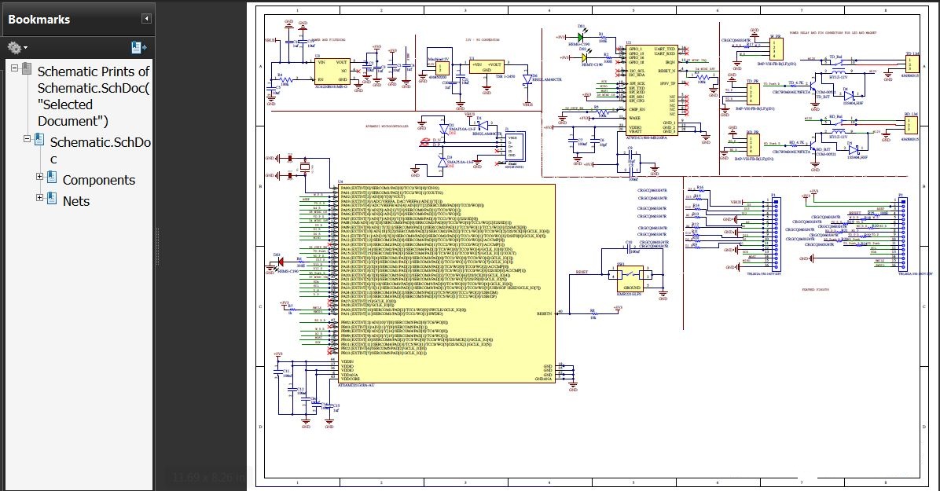Click the RESETN pin label on U4

pyautogui.click(x=544, y=313)
